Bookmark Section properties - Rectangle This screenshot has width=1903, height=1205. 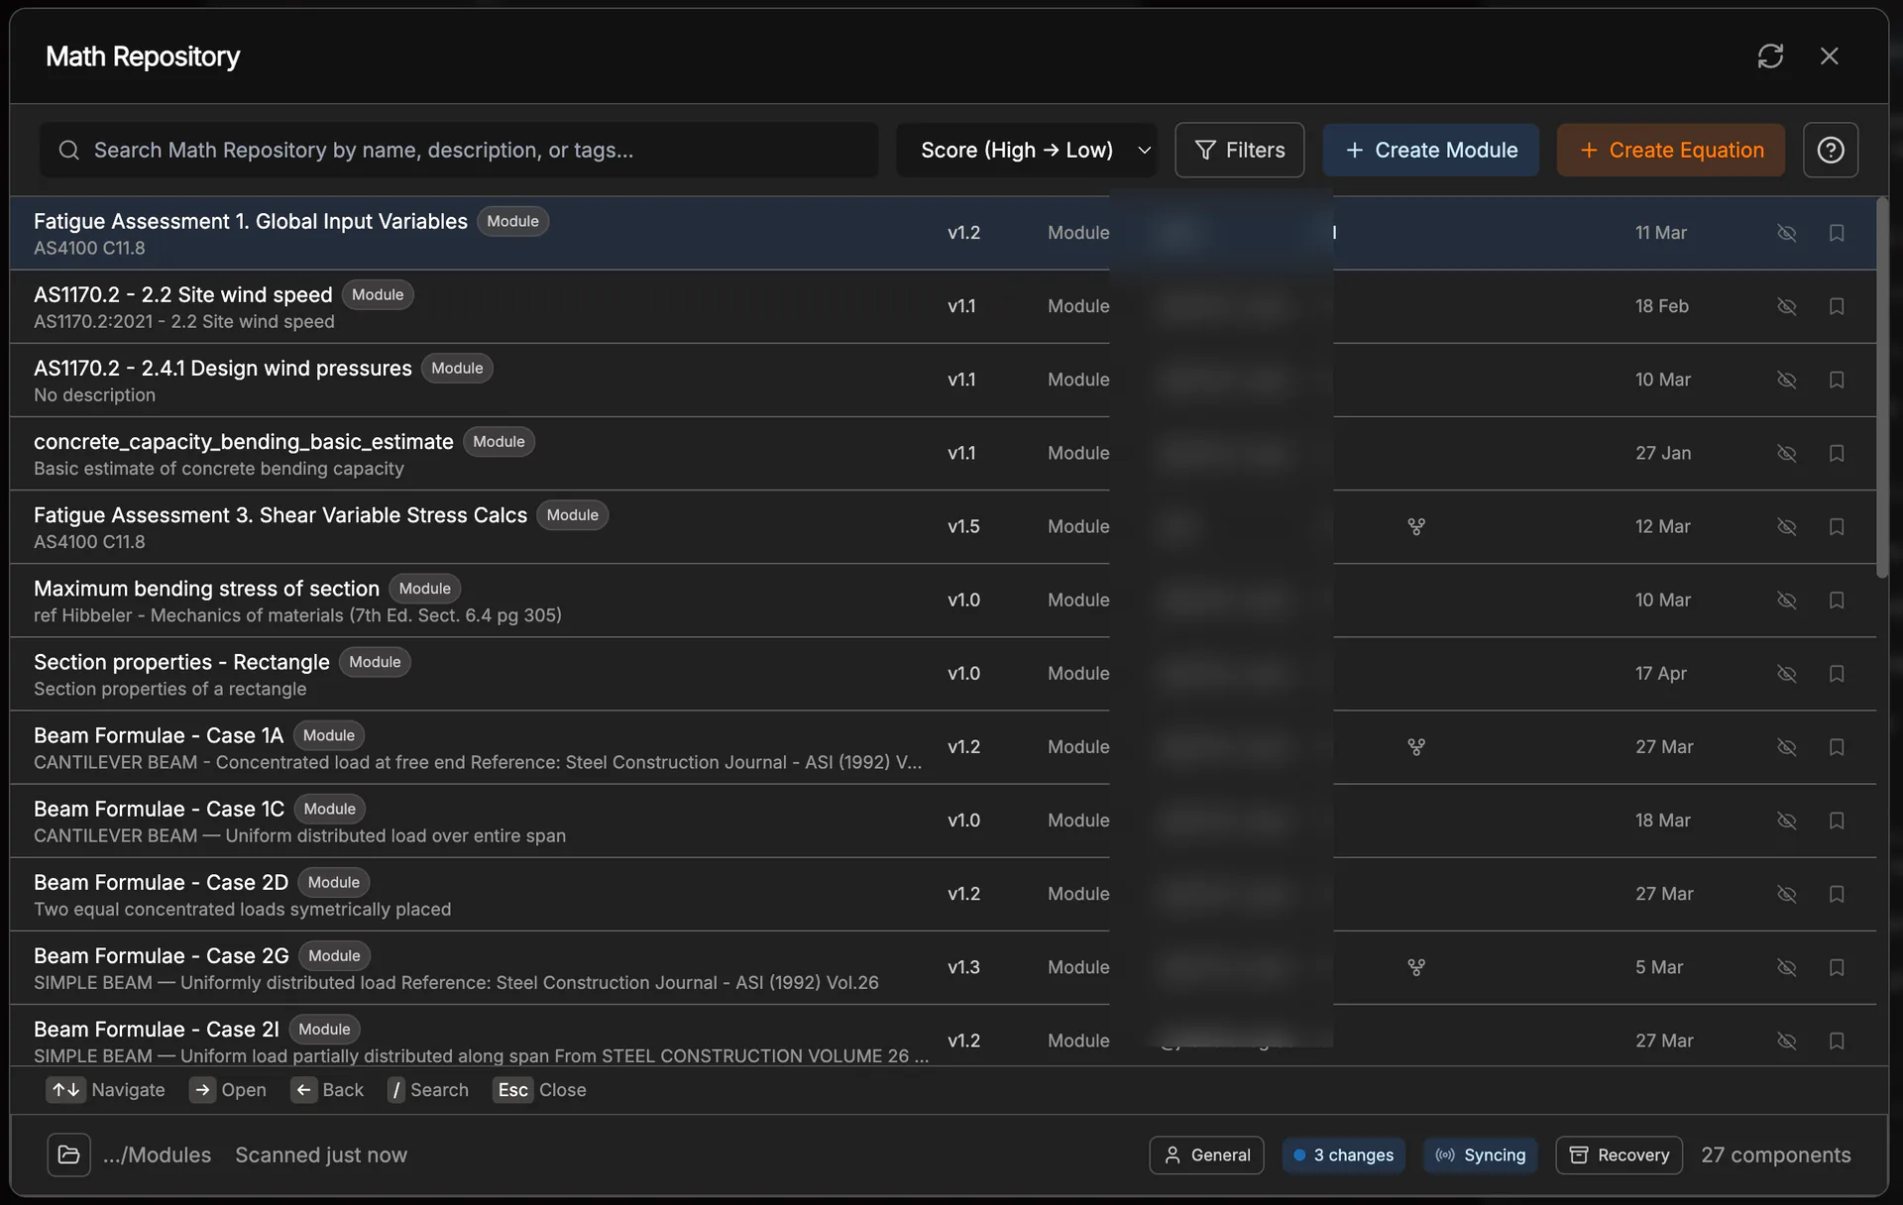[x=1837, y=674]
